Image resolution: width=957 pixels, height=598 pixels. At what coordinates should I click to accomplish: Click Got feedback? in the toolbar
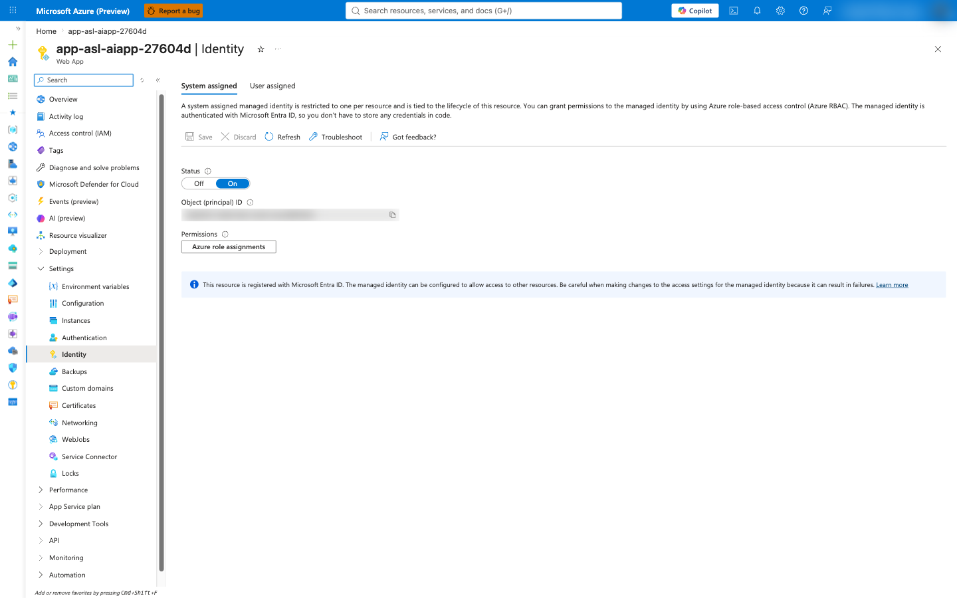[x=407, y=137]
